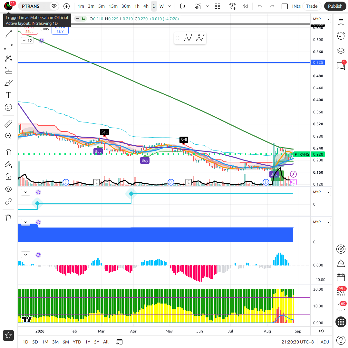Redo the last chart action
Screen dimensions: 348x348
tap(272, 6)
